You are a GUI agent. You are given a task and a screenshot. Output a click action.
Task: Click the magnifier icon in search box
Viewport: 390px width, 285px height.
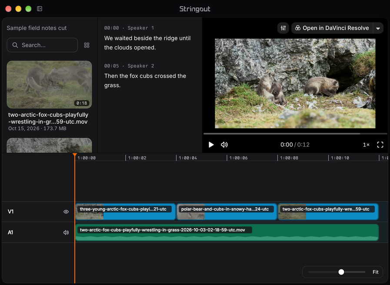tap(15, 45)
